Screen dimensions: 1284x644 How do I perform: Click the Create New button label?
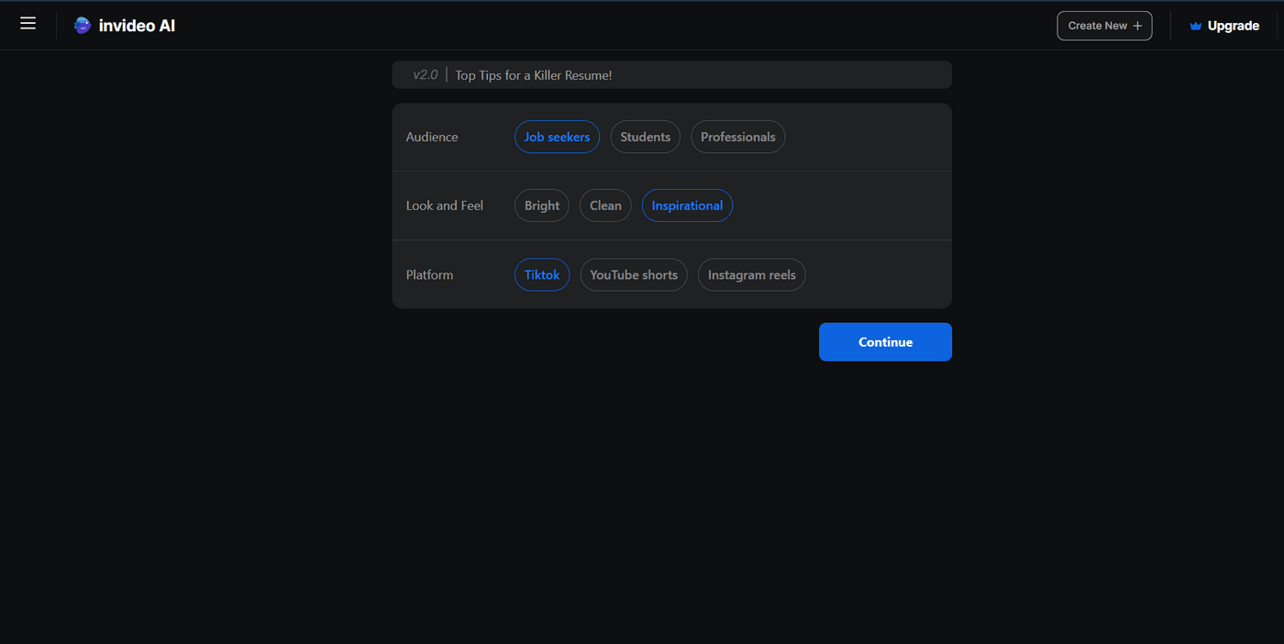coord(1097,26)
